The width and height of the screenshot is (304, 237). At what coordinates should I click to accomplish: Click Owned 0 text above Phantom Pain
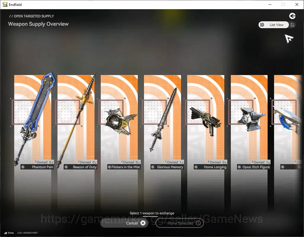coord(44,162)
